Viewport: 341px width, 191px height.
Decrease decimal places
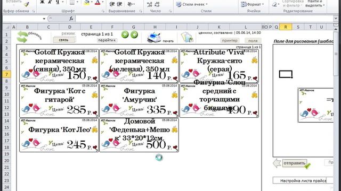pos(157,4)
